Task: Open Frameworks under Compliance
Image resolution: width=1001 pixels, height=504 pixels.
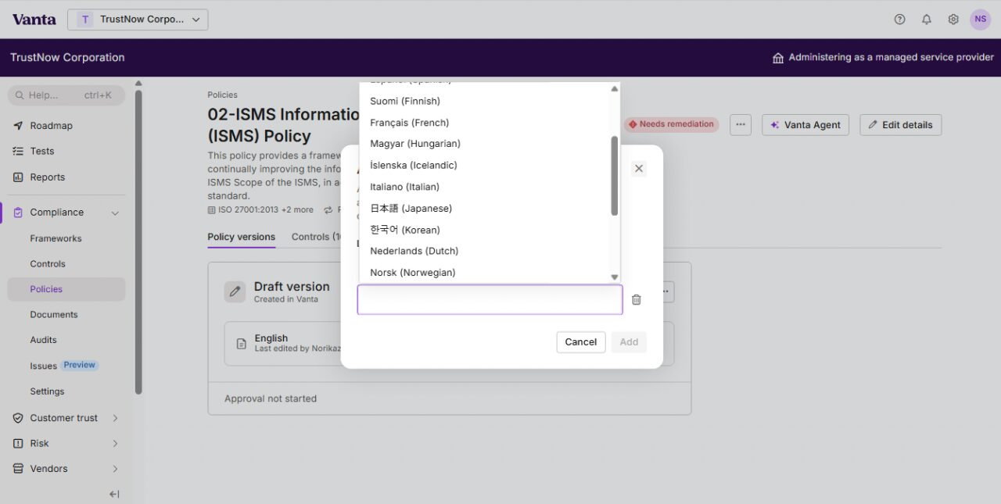Action: pos(56,238)
